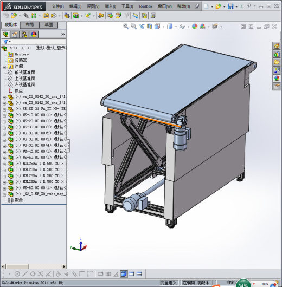Select the US-50.00.00<1> component
The image size is (282, 287).
[37, 157]
